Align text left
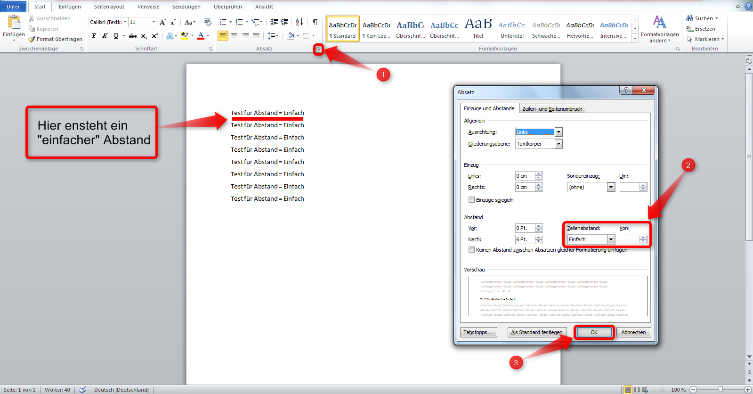Image resolution: width=753 pixels, height=394 pixels. [x=223, y=36]
